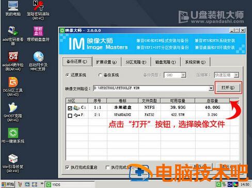Select the 本地磁盘 volume label cell
252x188 pixels.
(123, 108)
